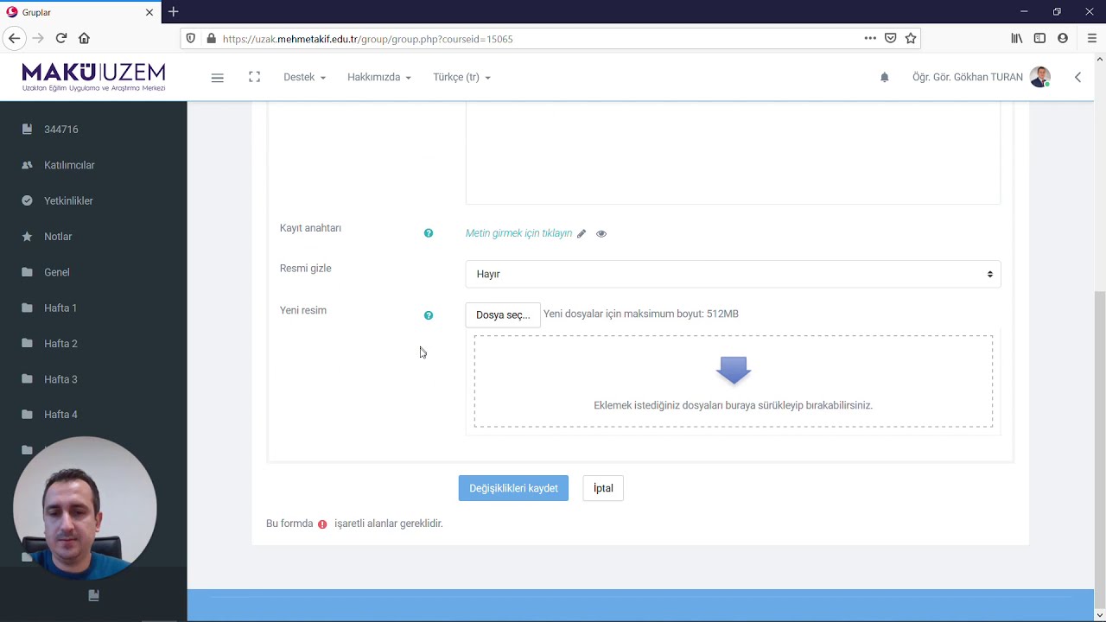Image resolution: width=1106 pixels, height=622 pixels.
Task: Open the browser home page
Action: 84,38
